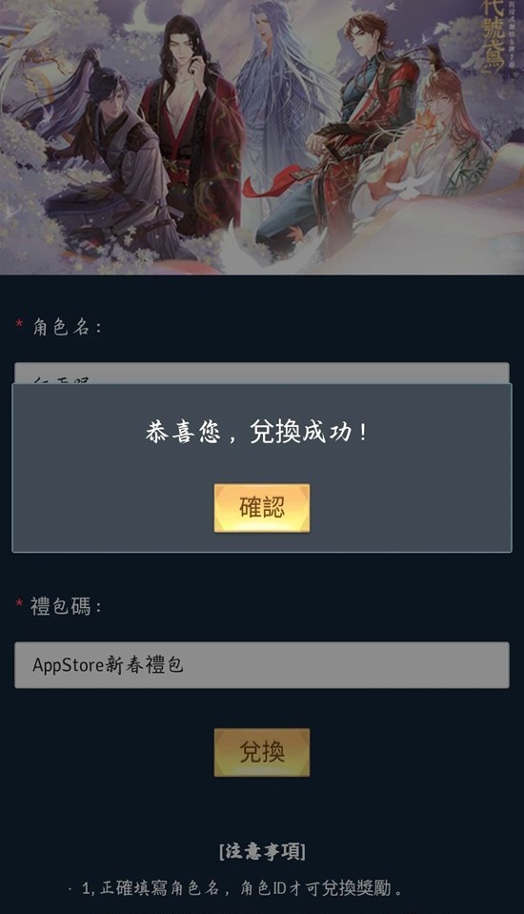Click the gold 兌換 redeem button
Image resolution: width=524 pixels, height=914 pixels.
point(262,752)
